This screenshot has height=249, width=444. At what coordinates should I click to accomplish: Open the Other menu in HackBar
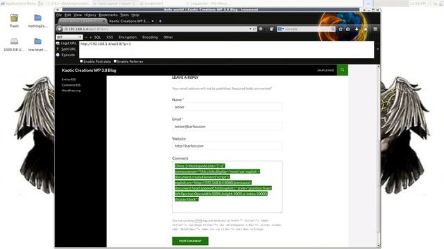point(168,37)
